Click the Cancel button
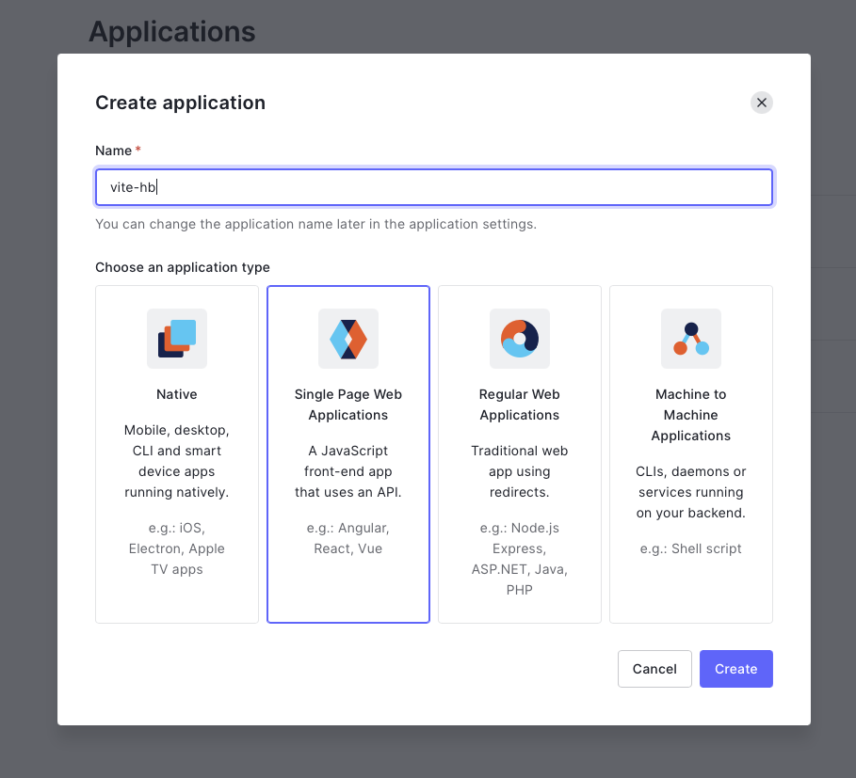The width and height of the screenshot is (856, 778). click(654, 668)
